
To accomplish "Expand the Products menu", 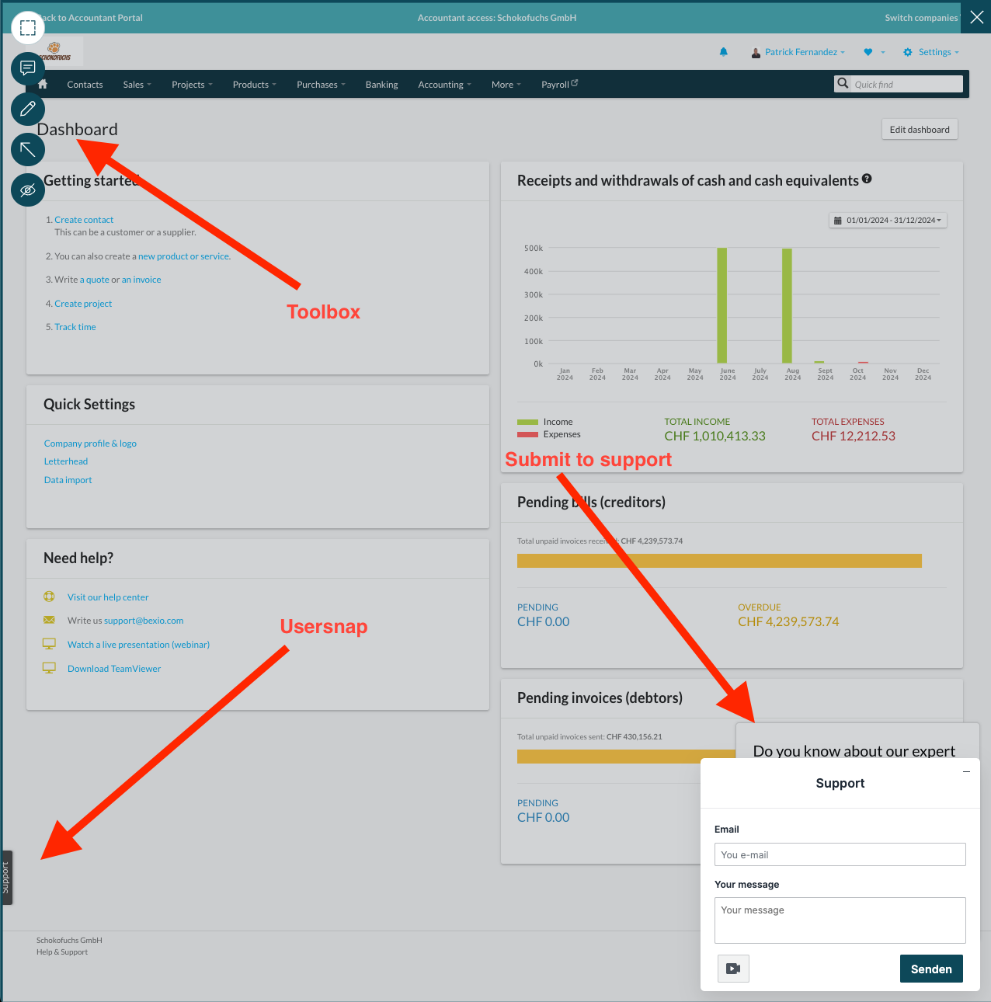I will pyautogui.click(x=254, y=85).
